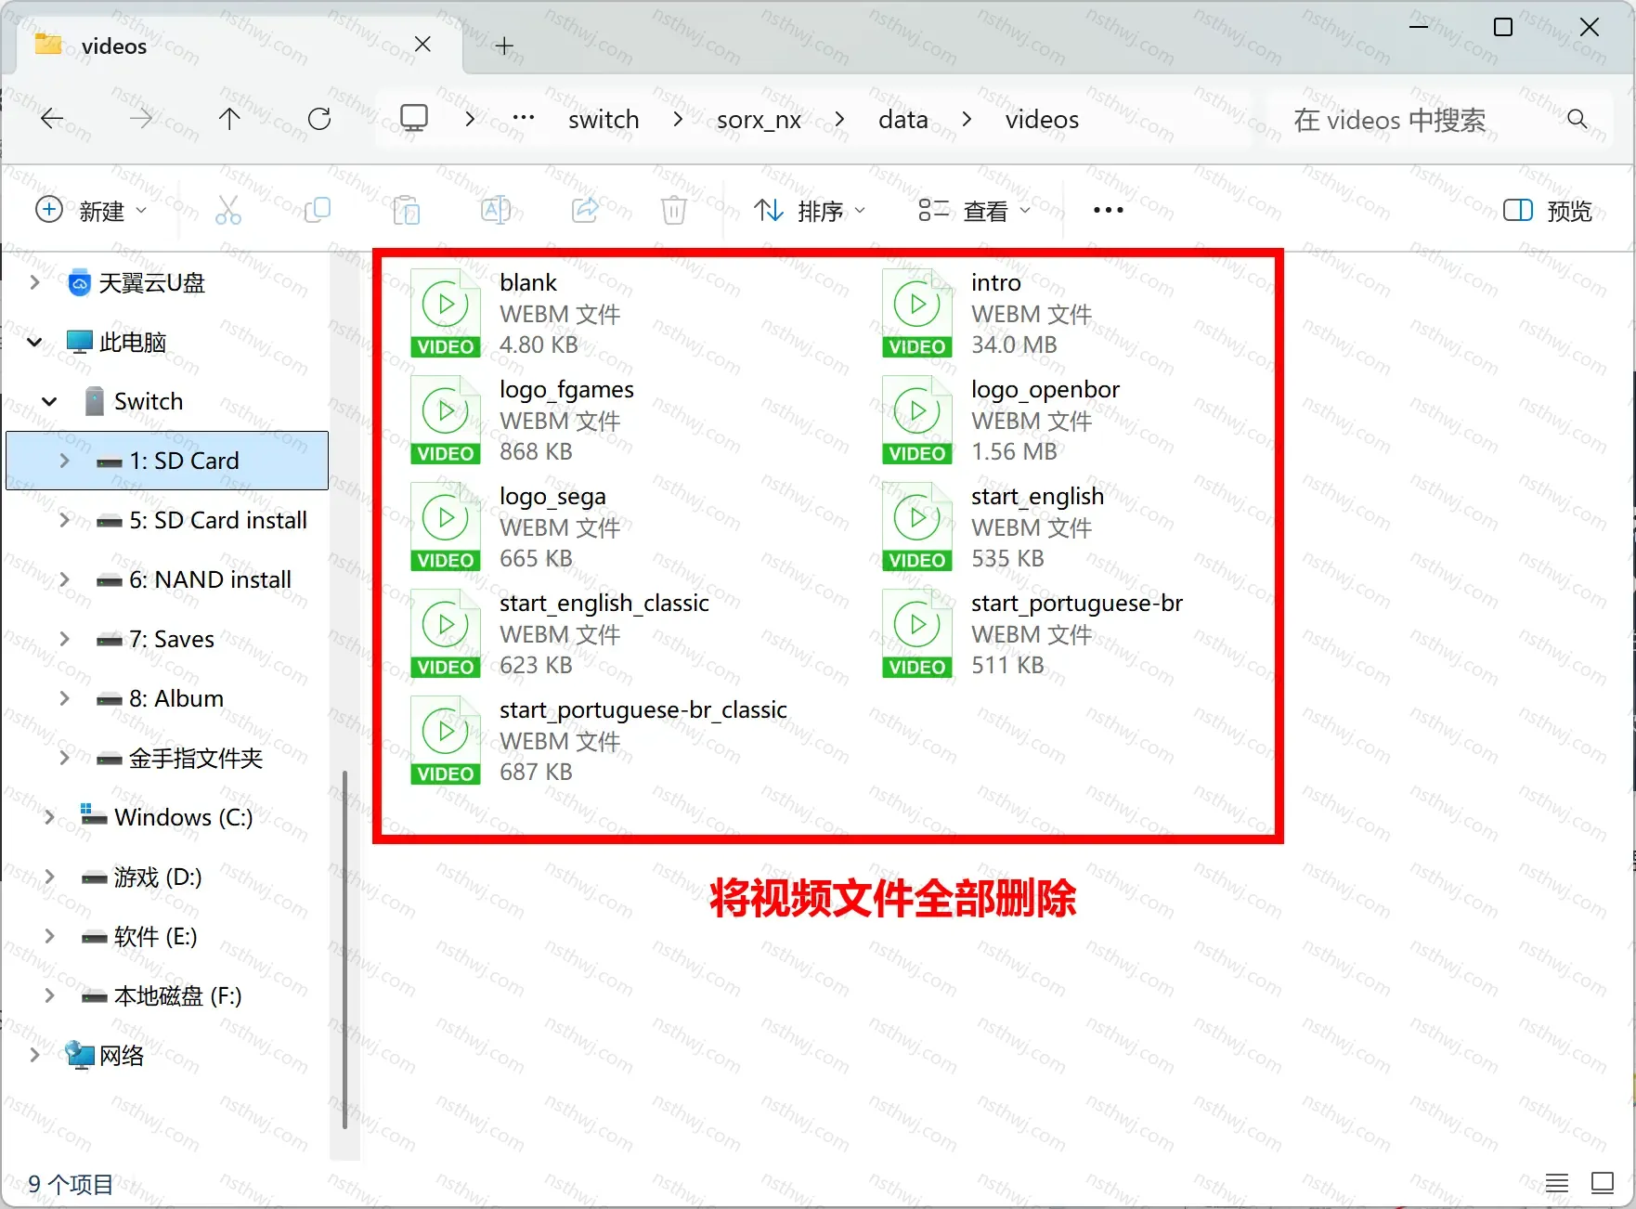Go up one folder level

click(x=229, y=118)
